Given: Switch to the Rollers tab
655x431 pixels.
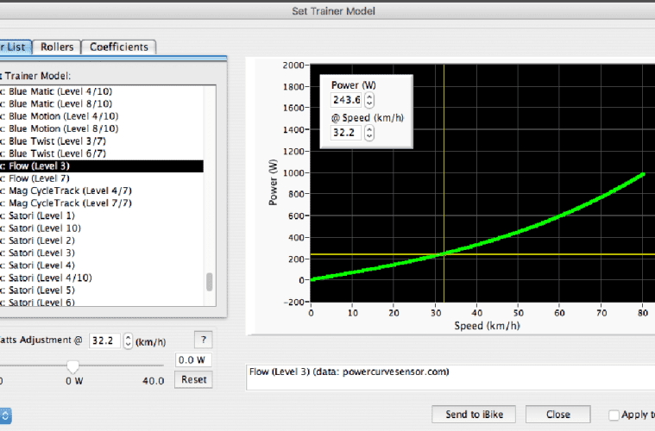Looking at the screenshot, I should pos(57,47).
